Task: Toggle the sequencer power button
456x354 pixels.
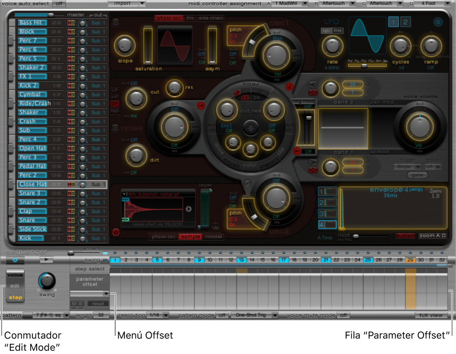Action: pos(15,260)
